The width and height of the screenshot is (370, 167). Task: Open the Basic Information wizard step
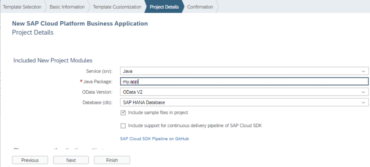coord(67,7)
